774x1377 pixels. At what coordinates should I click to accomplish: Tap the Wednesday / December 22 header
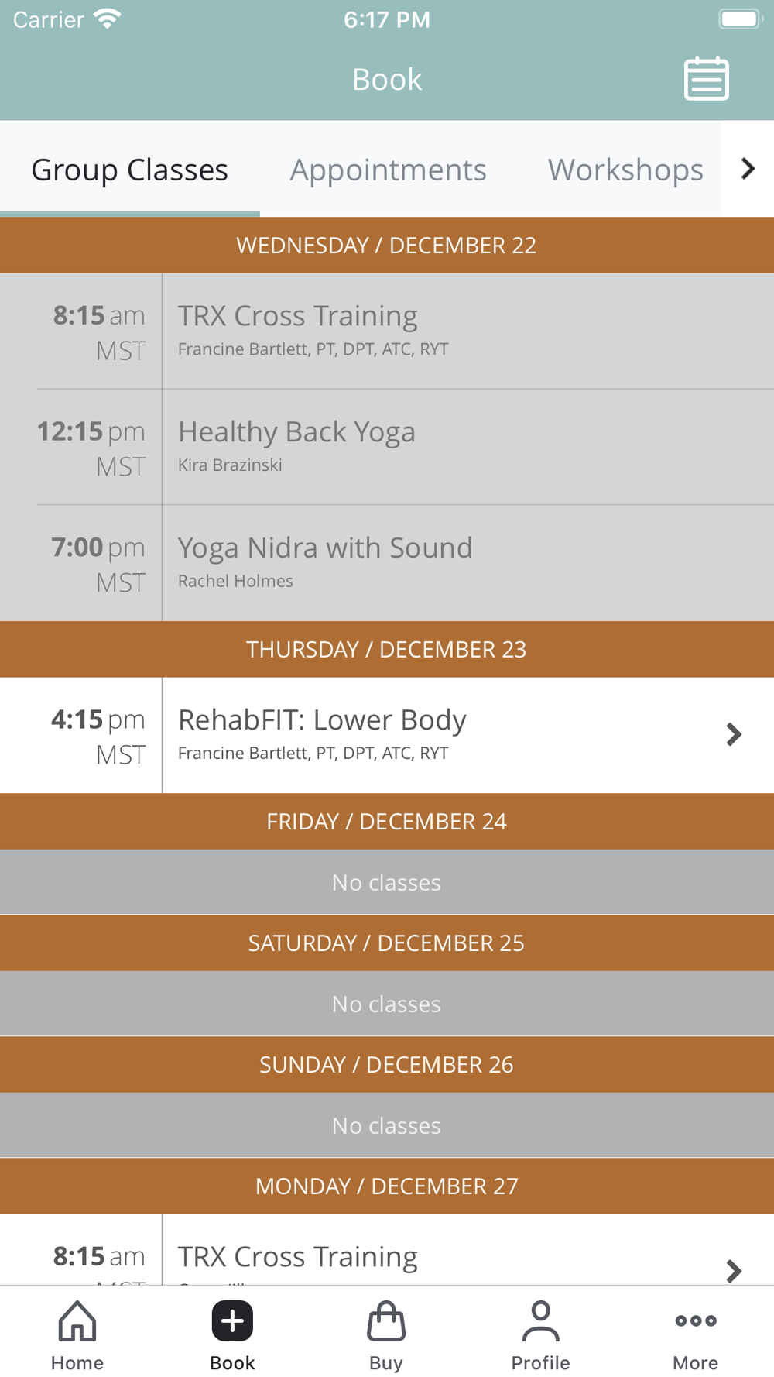[x=387, y=245]
